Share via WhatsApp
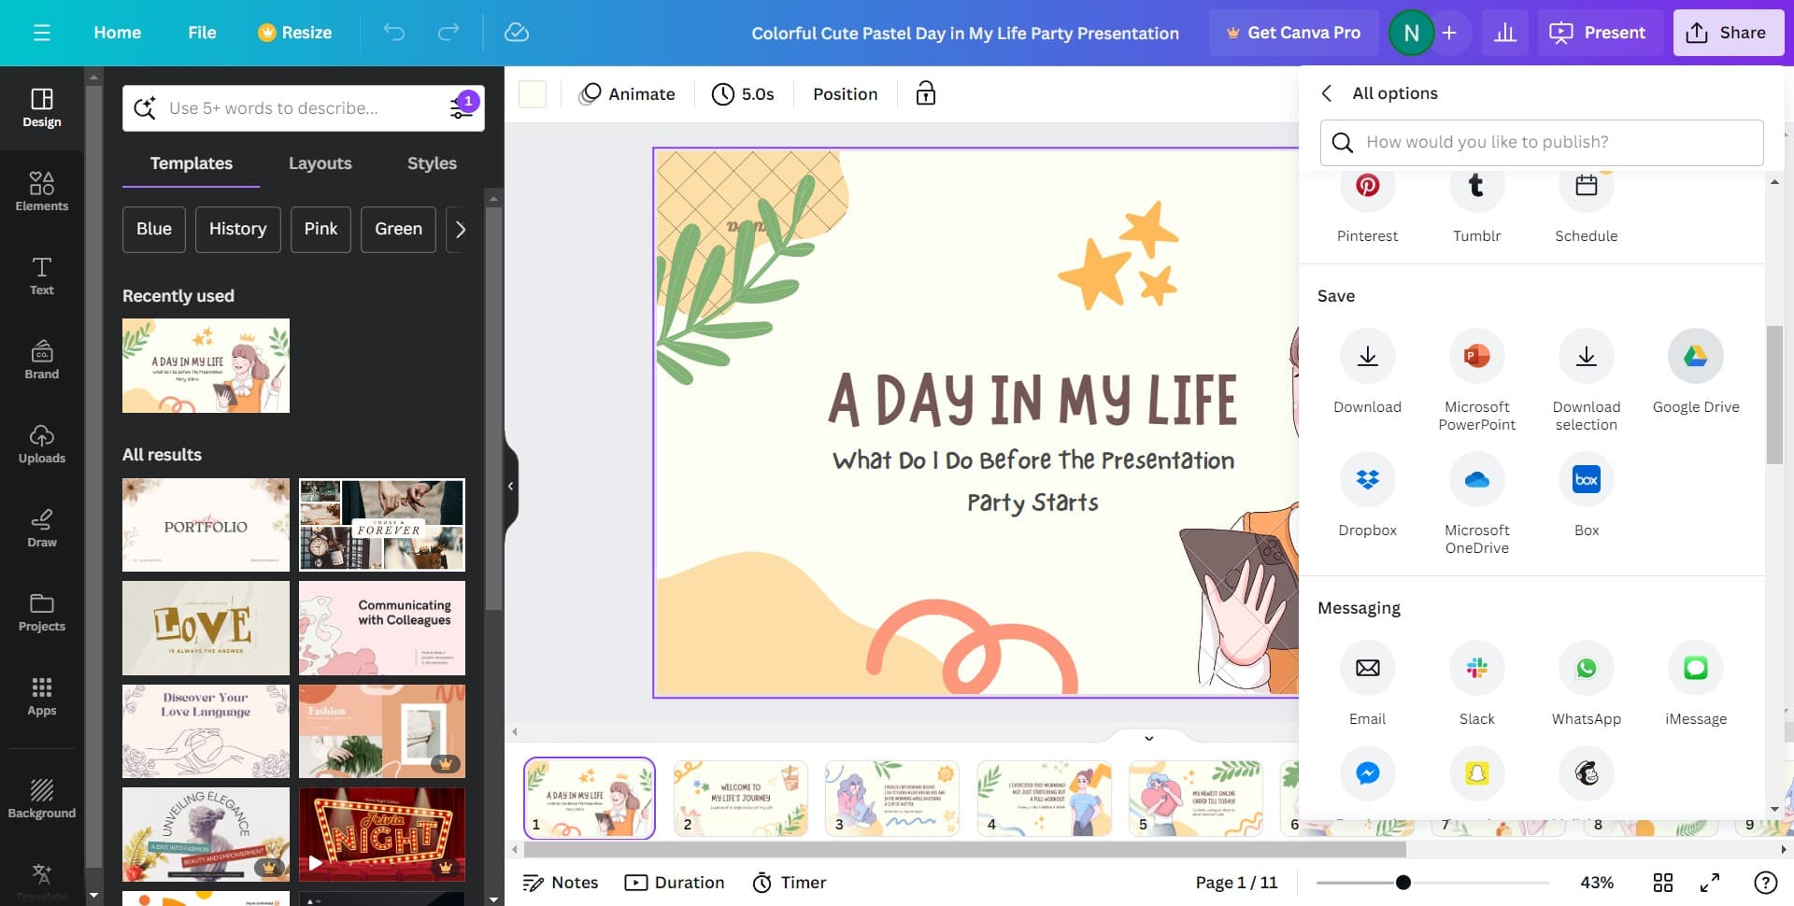The height and width of the screenshot is (906, 1794). pyautogui.click(x=1586, y=669)
